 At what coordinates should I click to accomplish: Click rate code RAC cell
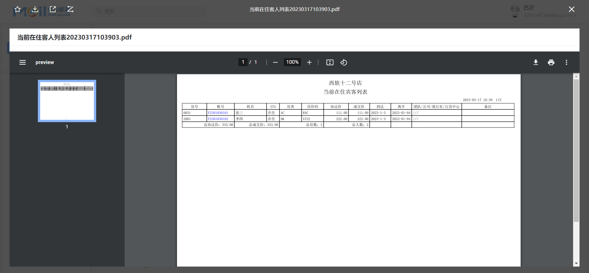[312, 113]
